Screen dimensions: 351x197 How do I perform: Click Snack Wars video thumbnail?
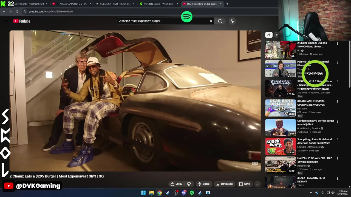[x=281, y=146]
